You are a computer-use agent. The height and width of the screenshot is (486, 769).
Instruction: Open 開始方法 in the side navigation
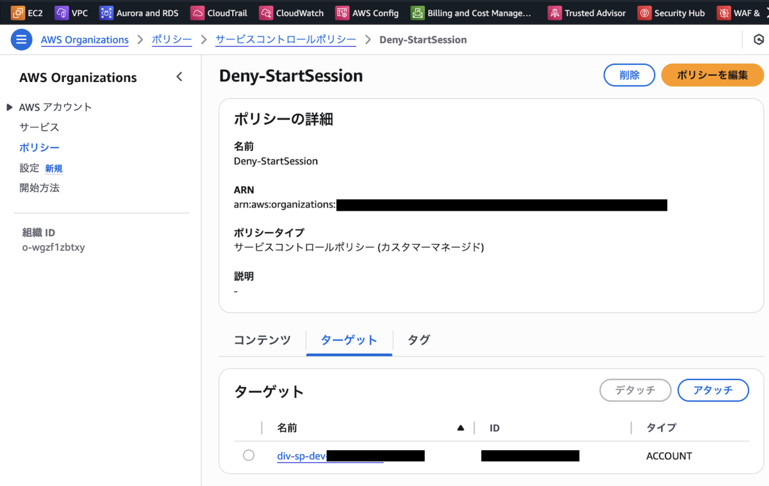click(39, 188)
